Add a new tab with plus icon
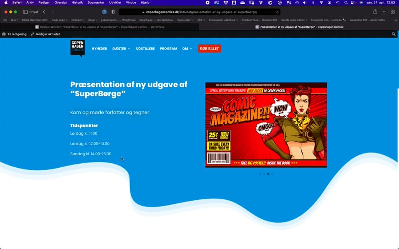 [x=384, y=12]
